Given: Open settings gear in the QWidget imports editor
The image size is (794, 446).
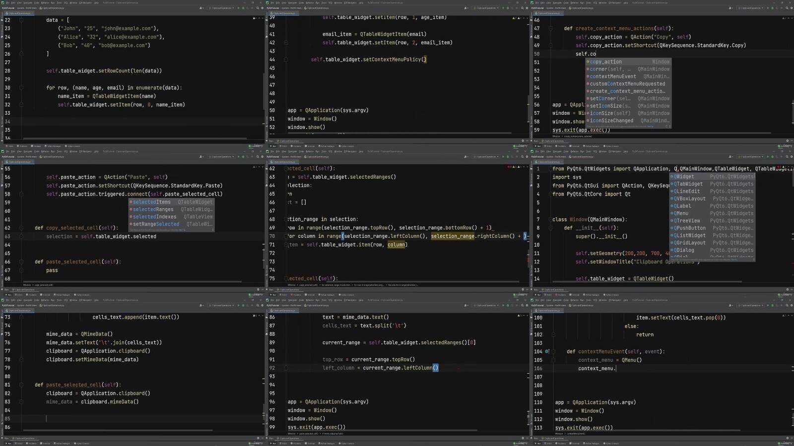Looking at the screenshot, I should pos(791,157).
